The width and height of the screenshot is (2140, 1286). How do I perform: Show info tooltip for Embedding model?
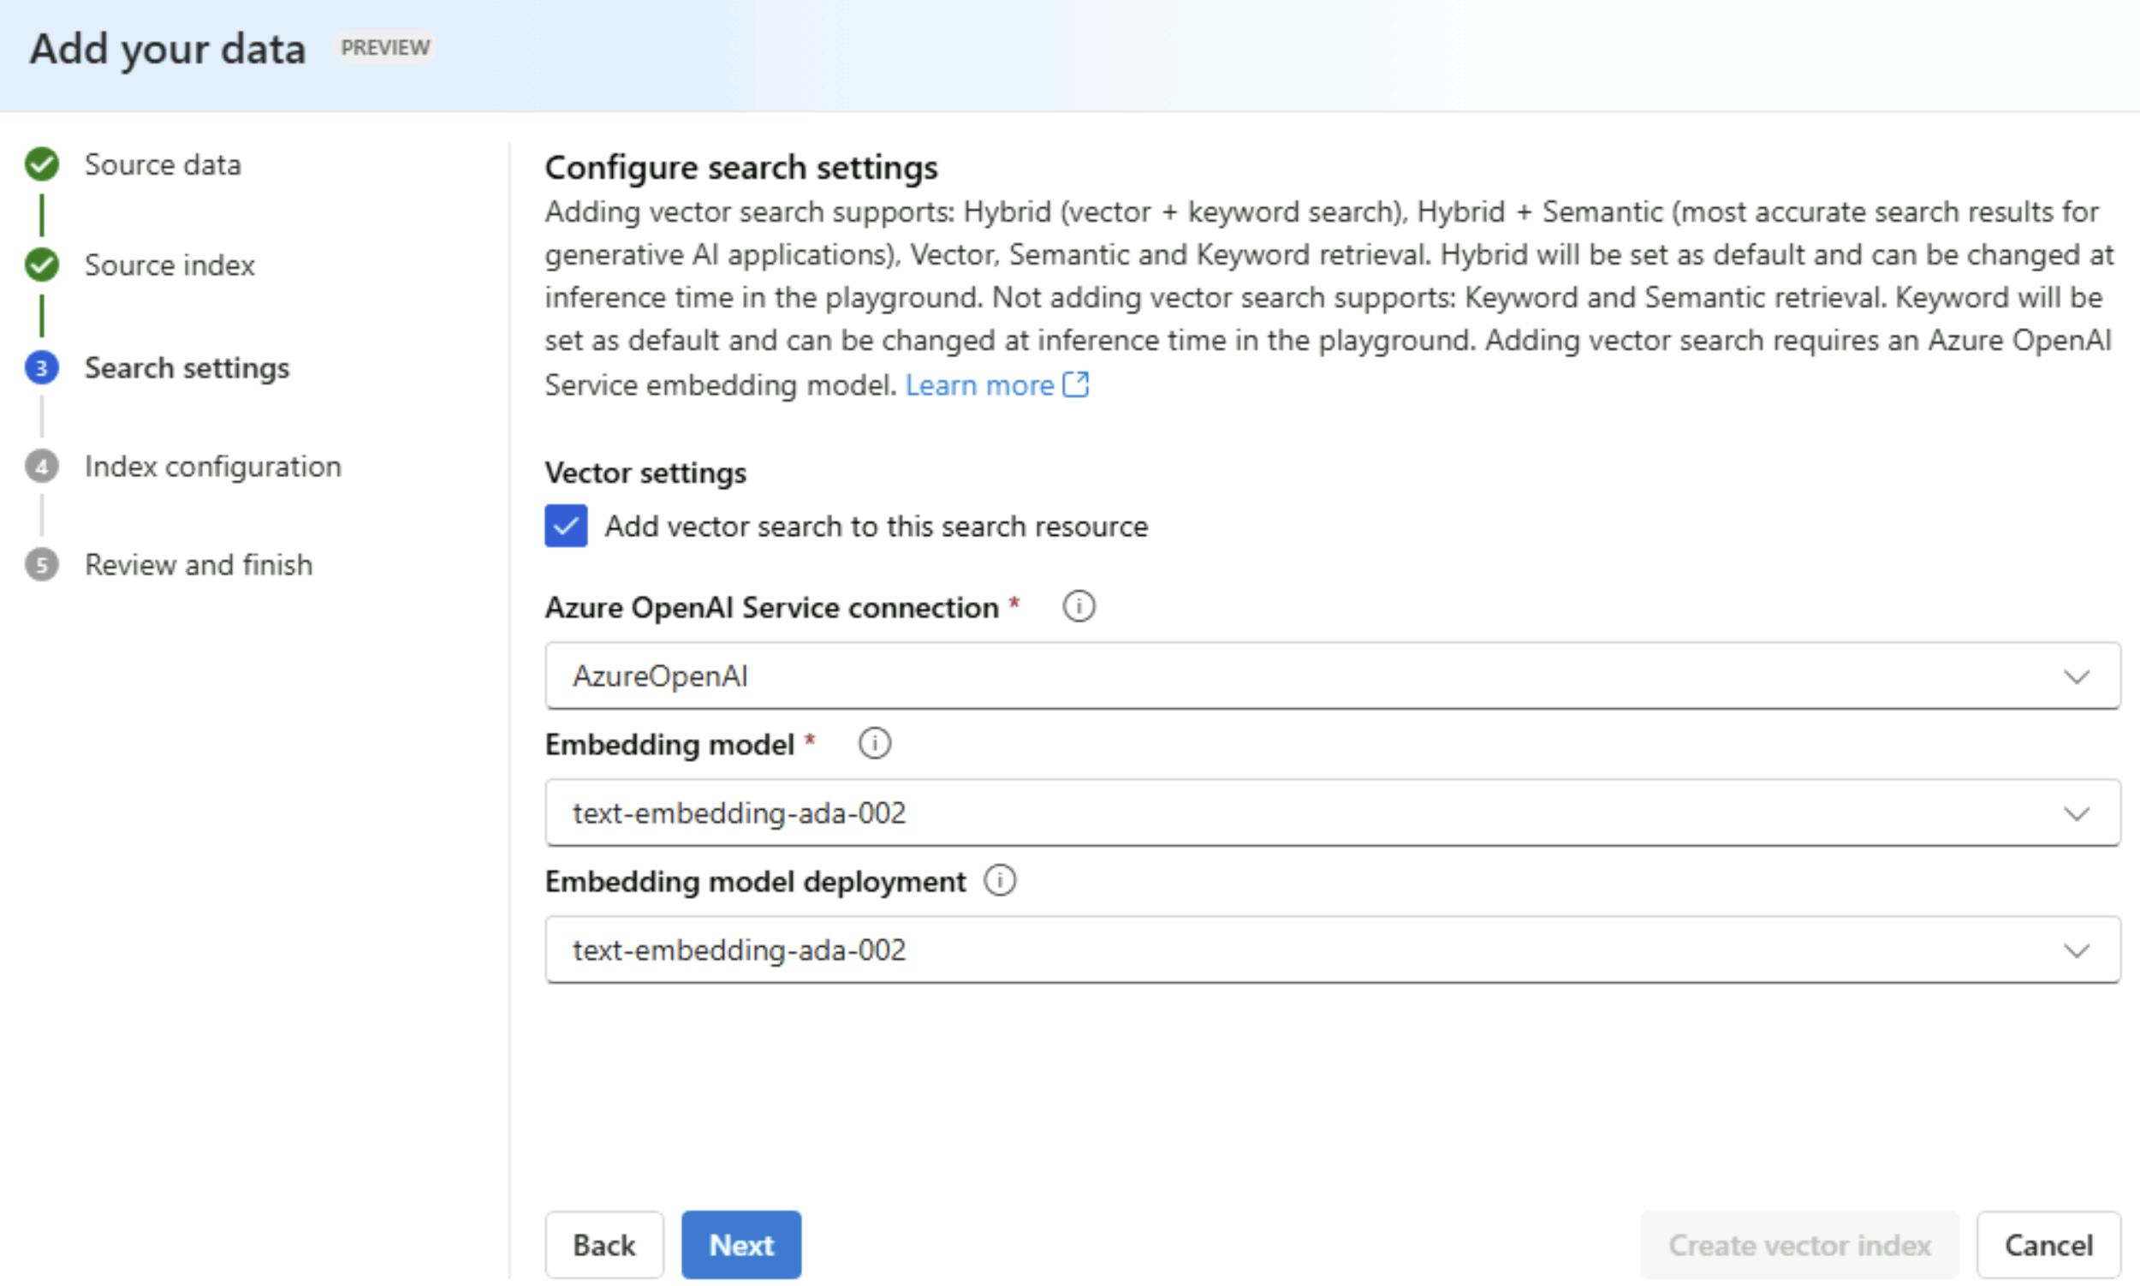(874, 743)
